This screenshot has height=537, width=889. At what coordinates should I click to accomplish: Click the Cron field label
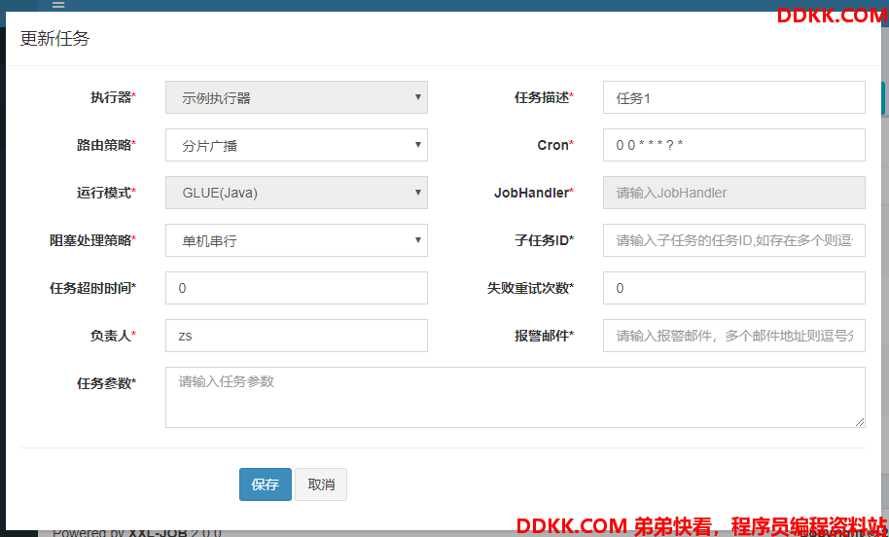click(554, 145)
